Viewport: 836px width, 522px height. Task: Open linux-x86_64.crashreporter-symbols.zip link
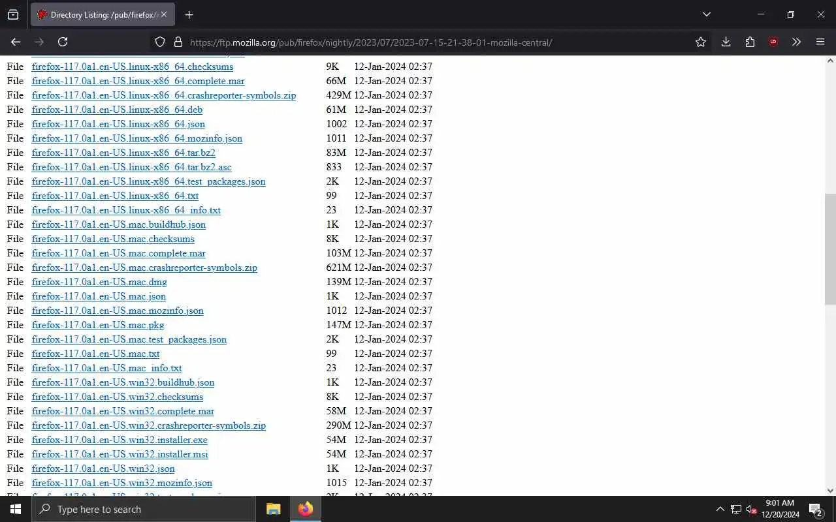[164, 95]
